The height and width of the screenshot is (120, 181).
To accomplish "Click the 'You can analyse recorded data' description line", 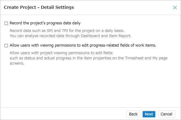I will coord(70,36).
